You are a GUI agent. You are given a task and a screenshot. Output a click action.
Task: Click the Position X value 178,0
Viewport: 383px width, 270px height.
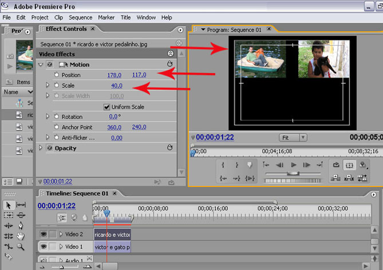(x=114, y=75)
